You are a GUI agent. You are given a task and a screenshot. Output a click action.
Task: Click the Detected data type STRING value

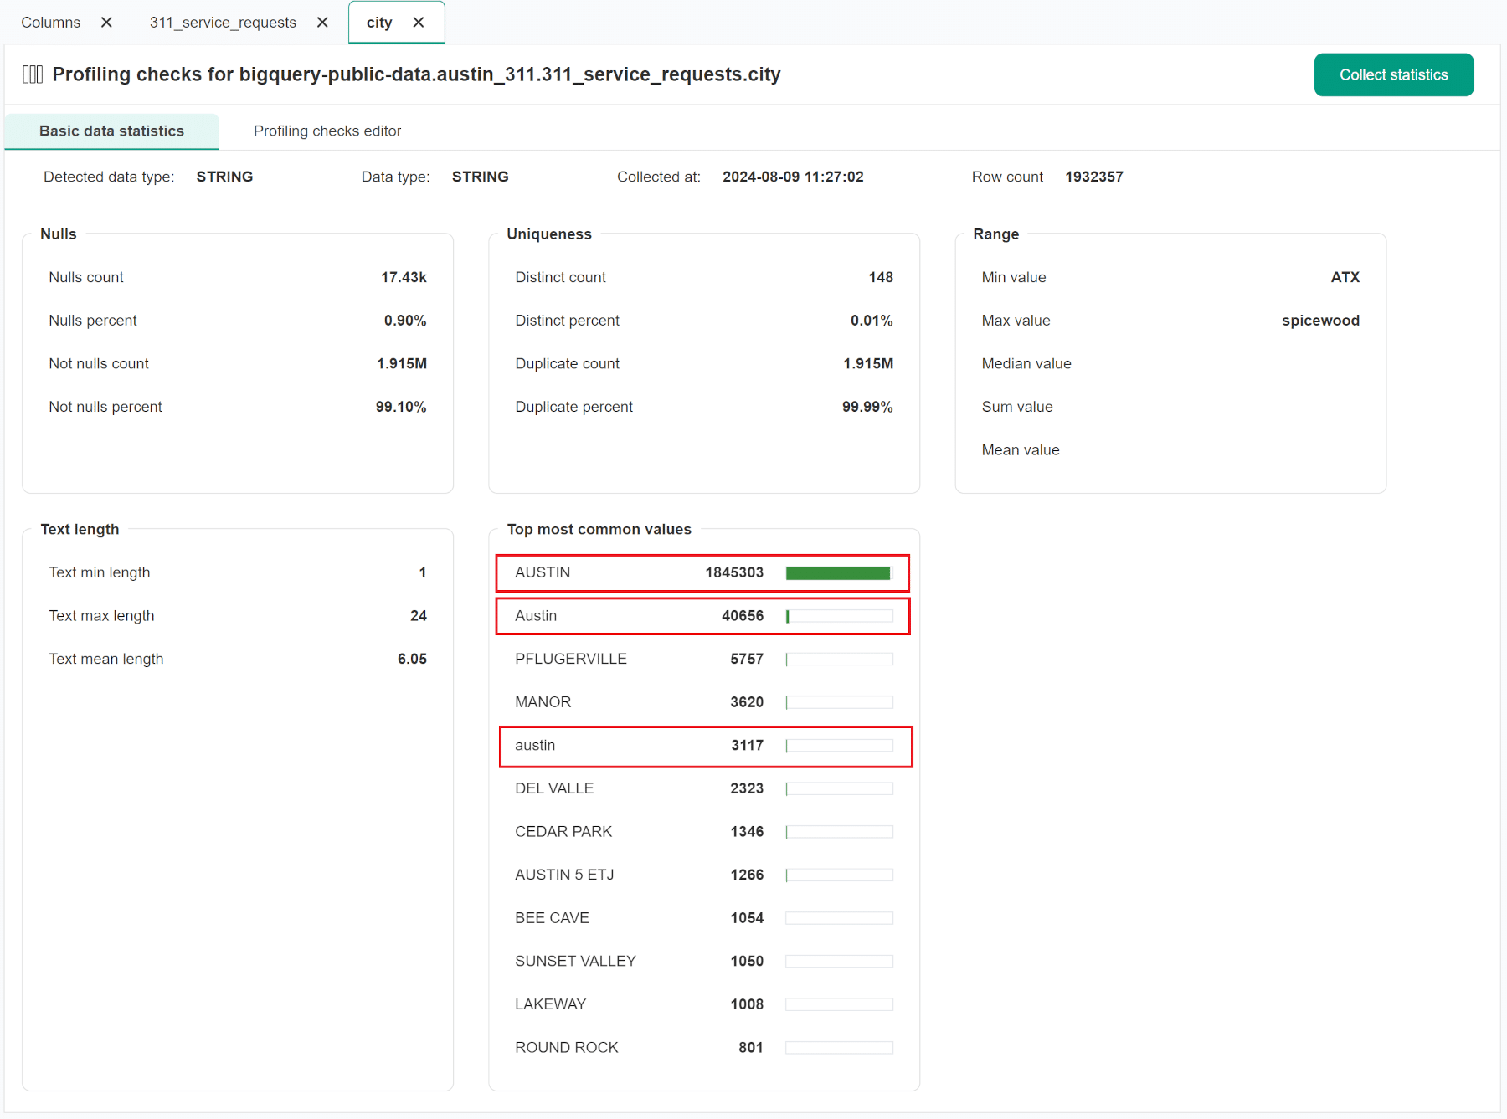(224, 177)
